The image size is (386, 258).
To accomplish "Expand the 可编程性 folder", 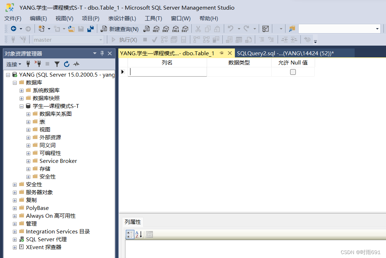I will click(28, 153).
